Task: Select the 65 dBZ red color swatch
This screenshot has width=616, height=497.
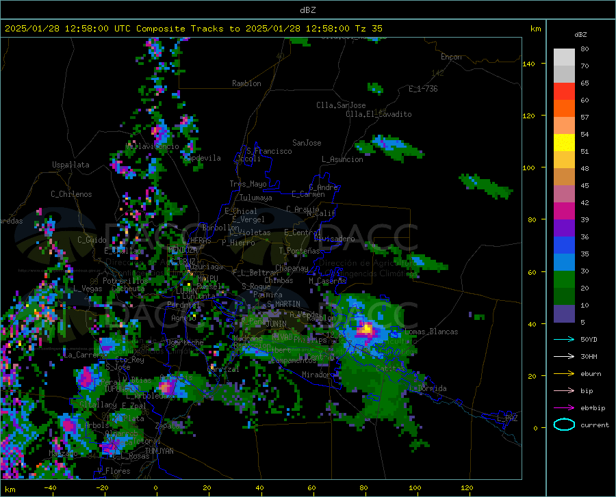Action: tap(564, 92)
